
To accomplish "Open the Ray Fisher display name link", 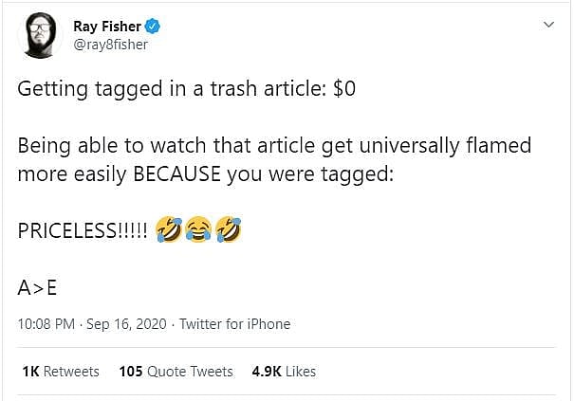I will (105, 26).
